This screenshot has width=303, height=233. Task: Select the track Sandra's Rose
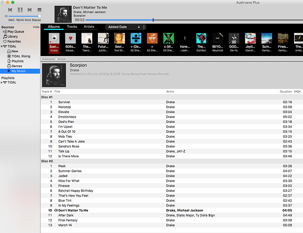pos(172,146)
